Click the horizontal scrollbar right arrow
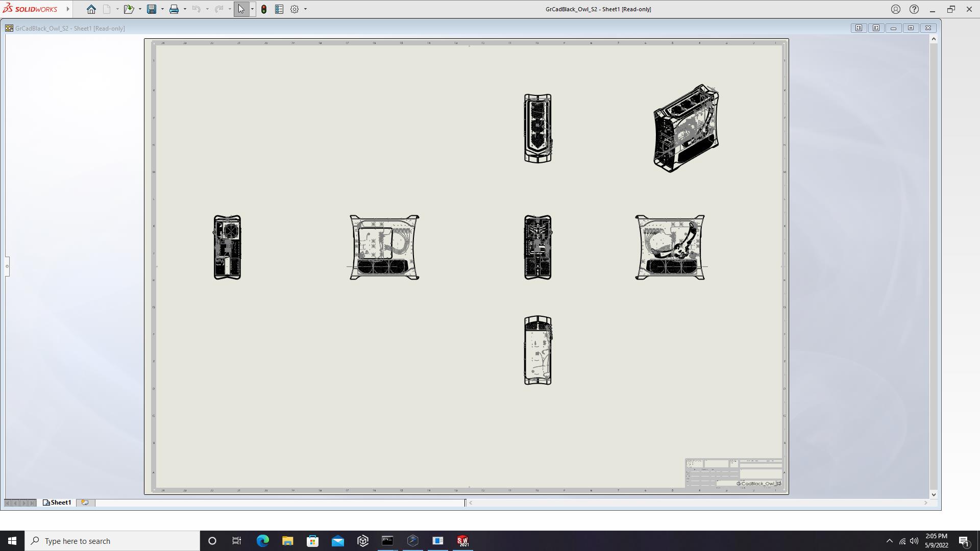 click(x=925, y=503)
